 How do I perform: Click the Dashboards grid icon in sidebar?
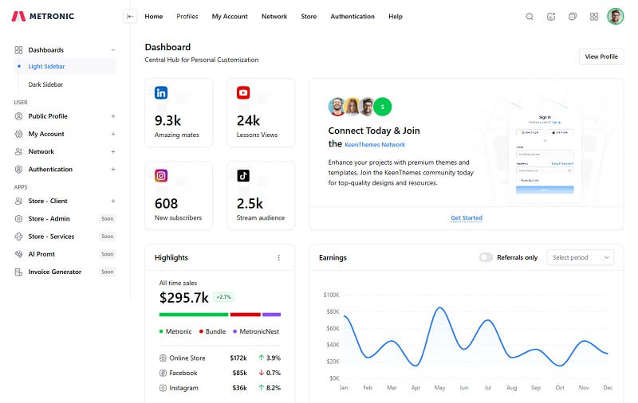pyautogui.click(x=18, y=50)
